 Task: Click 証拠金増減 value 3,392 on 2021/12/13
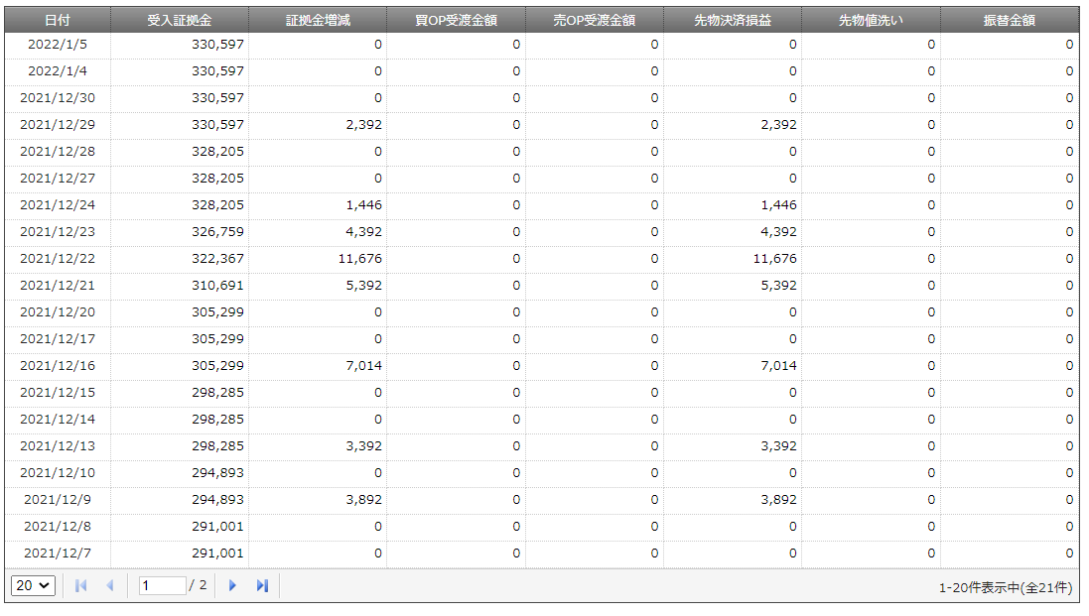coord(364,446)
